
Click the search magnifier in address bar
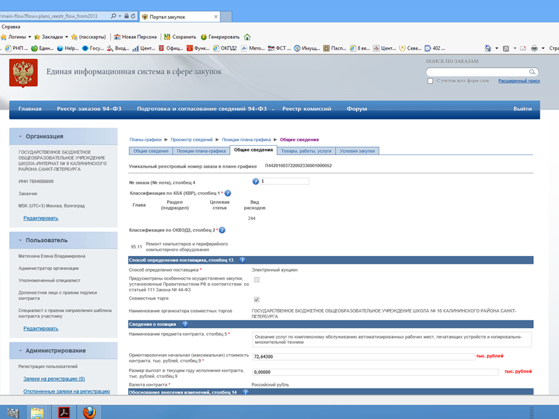click(x=113, y=16)
